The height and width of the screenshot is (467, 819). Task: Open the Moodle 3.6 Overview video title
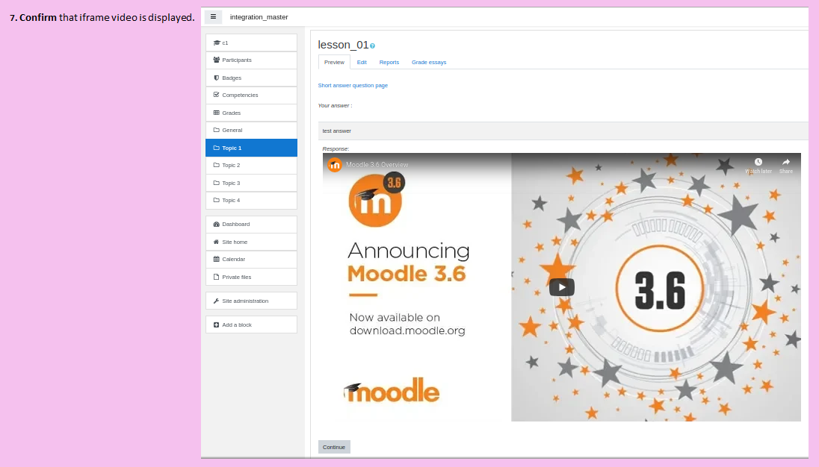pyautogui.click(x=377, y=165)
